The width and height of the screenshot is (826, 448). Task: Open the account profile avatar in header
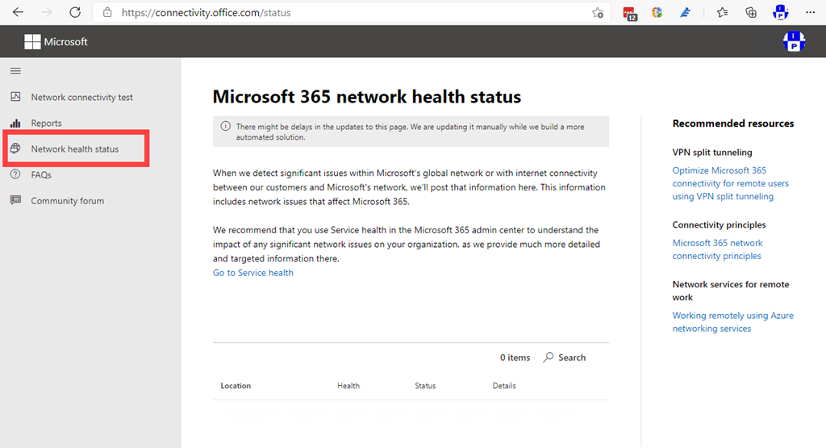[794, 41]
